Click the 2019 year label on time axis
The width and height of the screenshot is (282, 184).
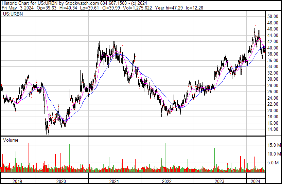pos(17,181)
